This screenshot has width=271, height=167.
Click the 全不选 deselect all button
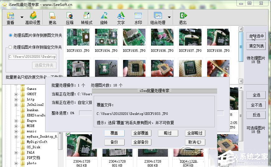(x=256, y=105)
